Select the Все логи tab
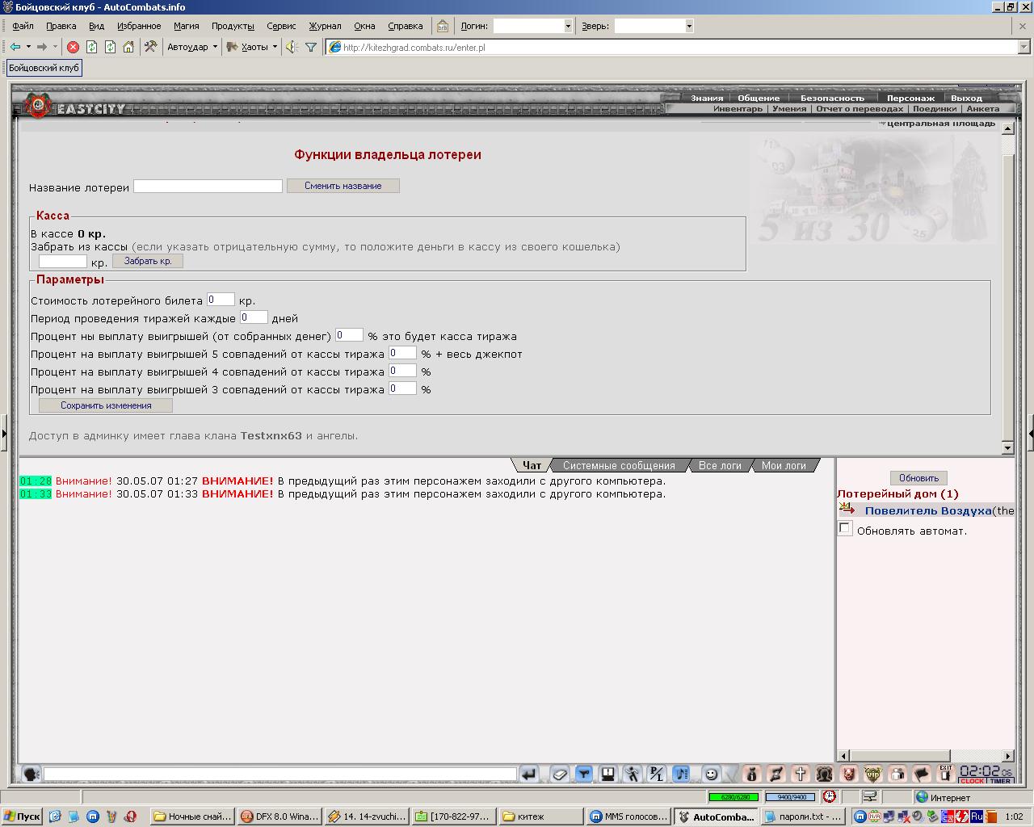 point(720,465)
